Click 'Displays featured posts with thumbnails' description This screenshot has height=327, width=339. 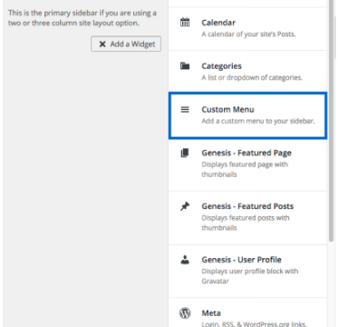246,223
